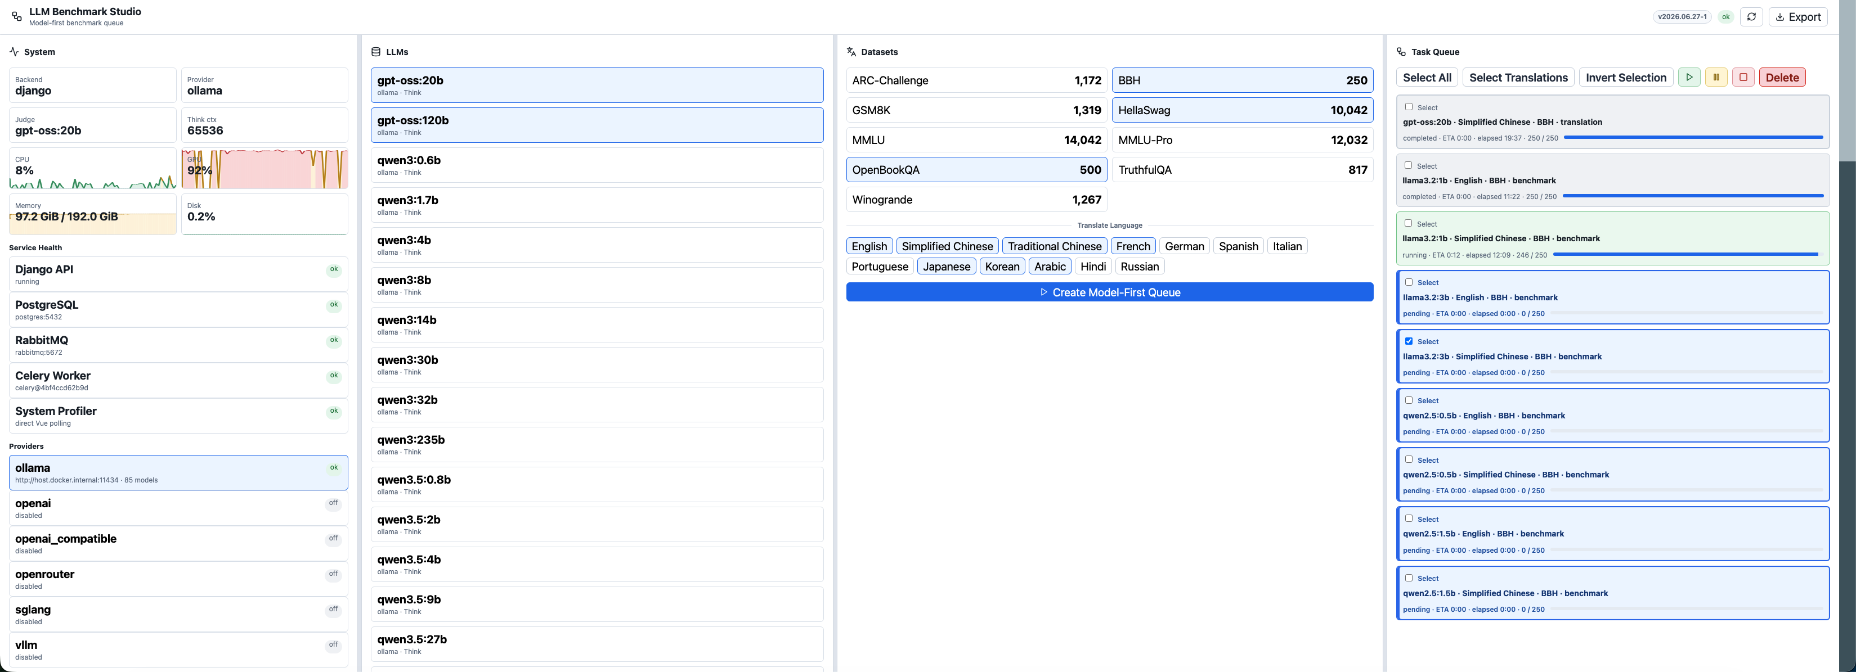The height and width of the screenshot is (672, 1856).
Task: Select the TruthfulQA dataset
Action: (x=1242, y=169)
